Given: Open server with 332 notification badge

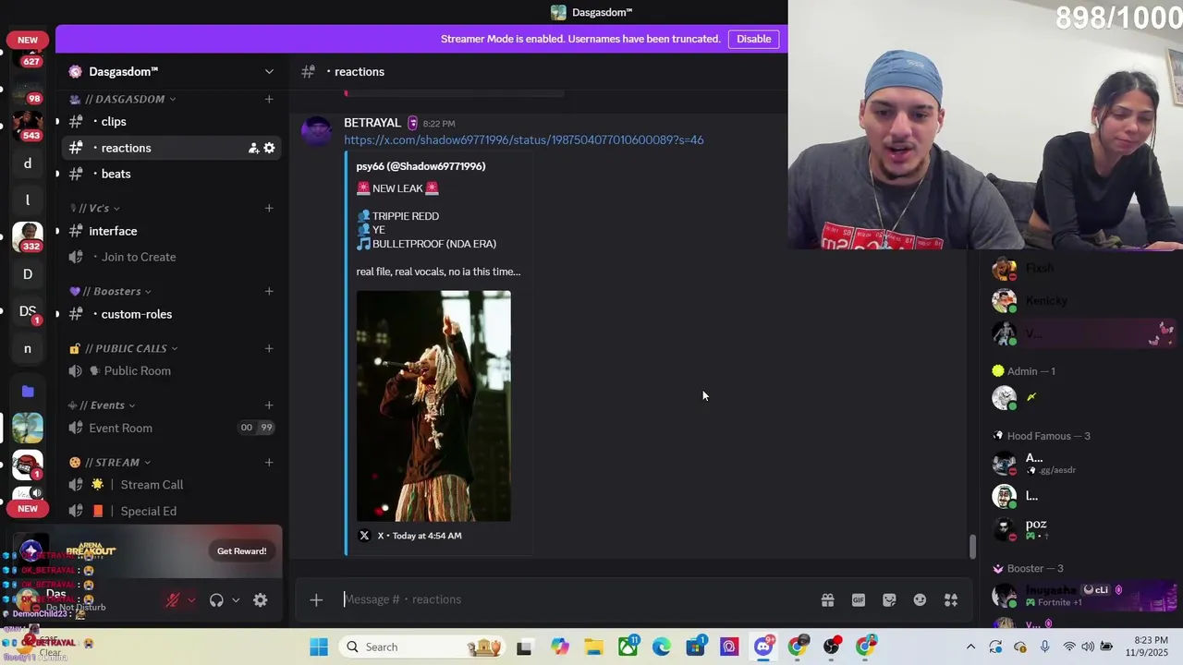Looking at the screenshot, I should [28, 236].
